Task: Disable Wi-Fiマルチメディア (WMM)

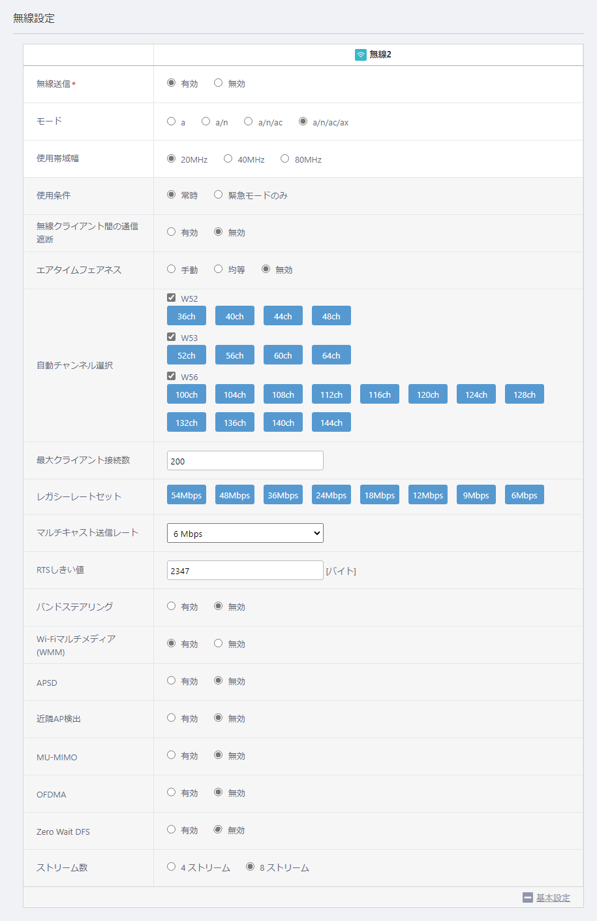Action: 219,643
